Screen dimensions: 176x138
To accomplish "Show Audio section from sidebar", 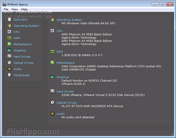I will [18, 69].
